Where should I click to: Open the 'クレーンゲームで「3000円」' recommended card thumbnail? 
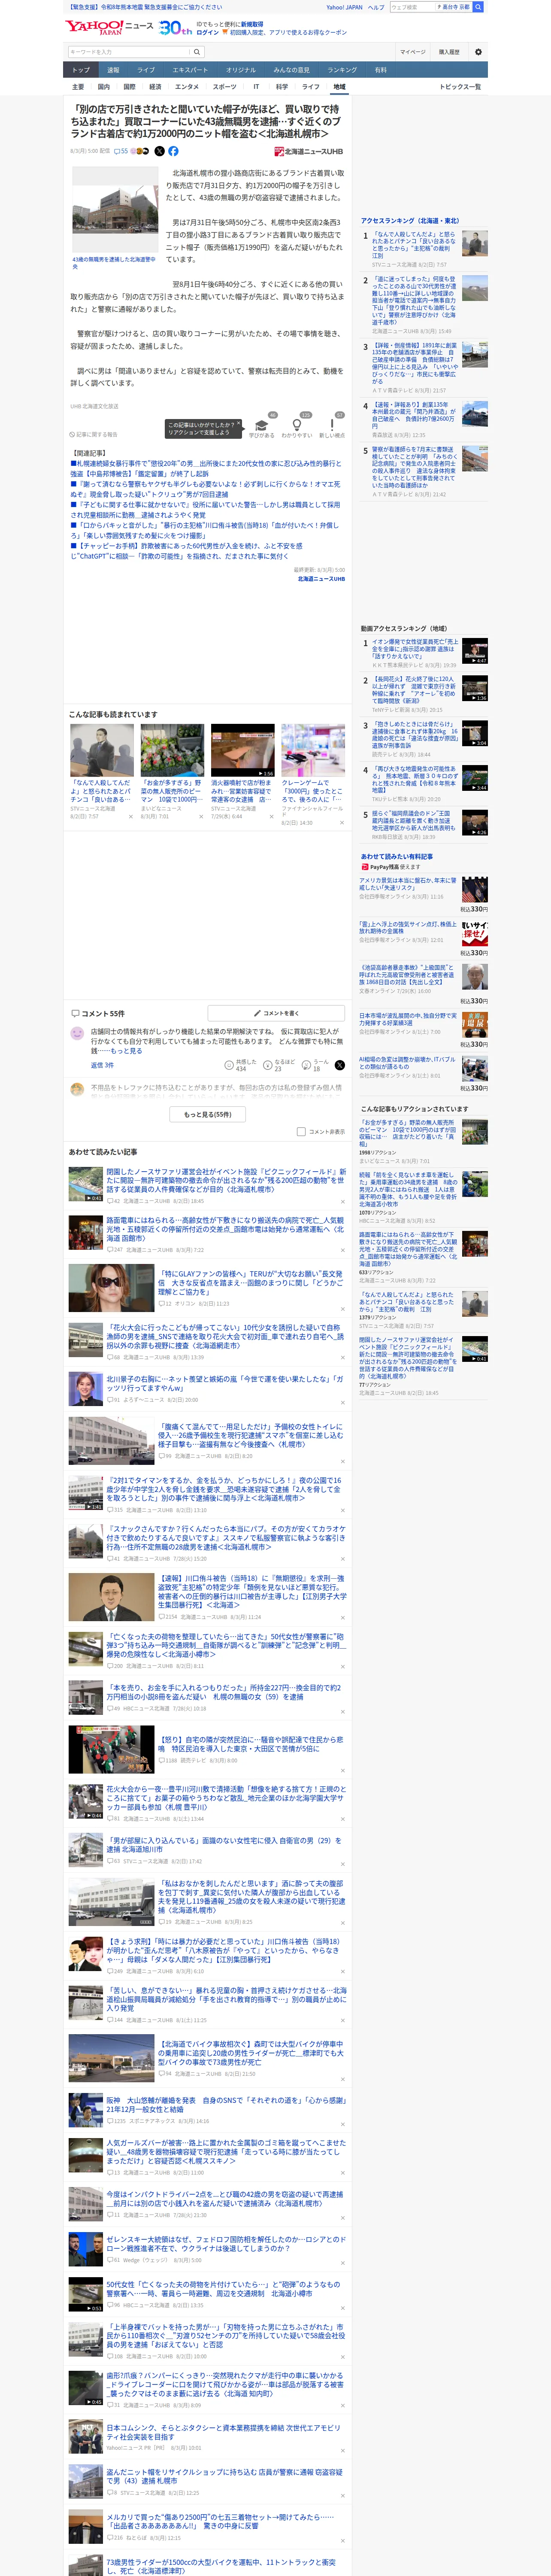click(x=313, y=751)
